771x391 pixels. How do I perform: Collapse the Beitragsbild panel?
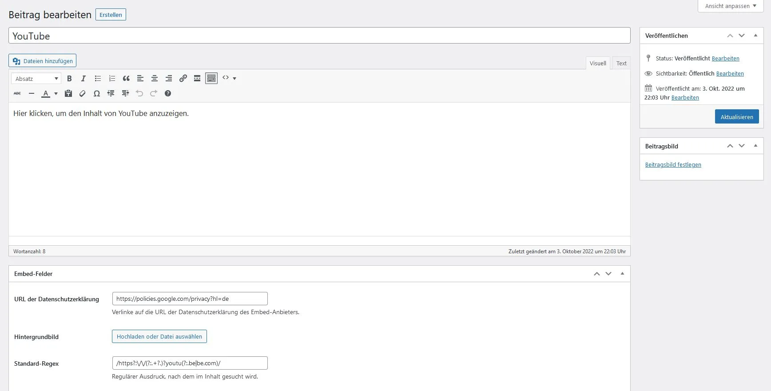click(x=755, y=146)
